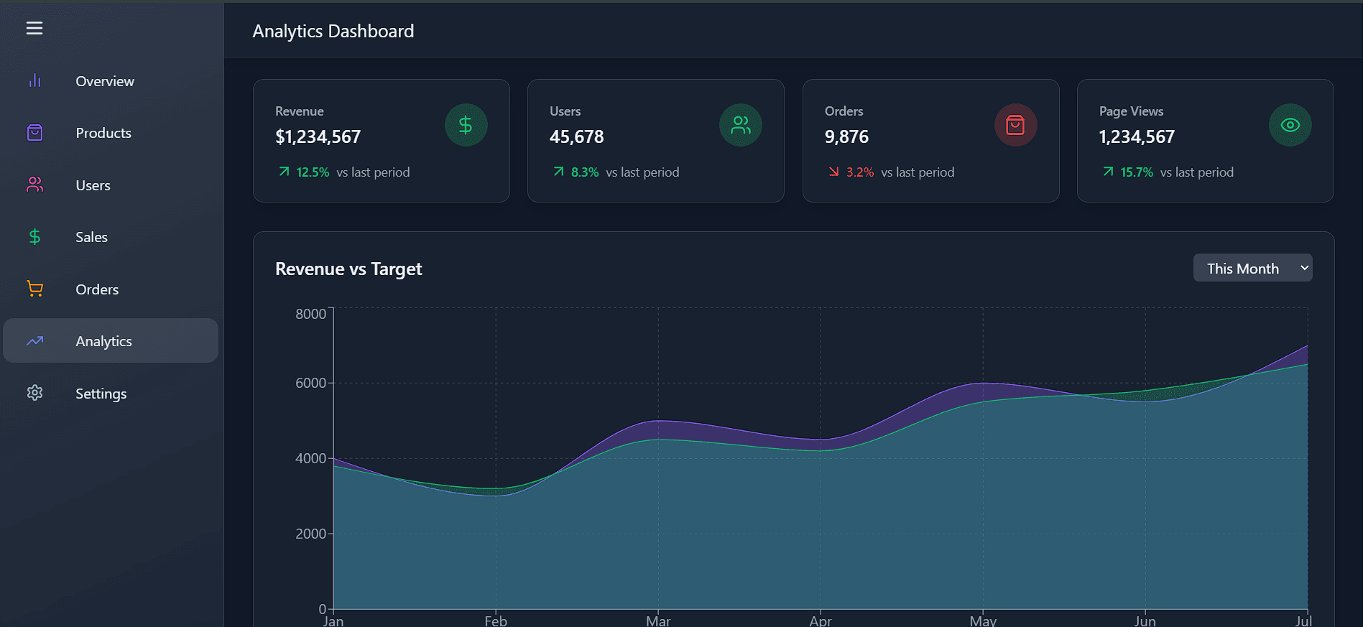This screenshot has width=1363, height=627.
Task: Click the Revenue vs Target chart title
Action: click(348, 269)
